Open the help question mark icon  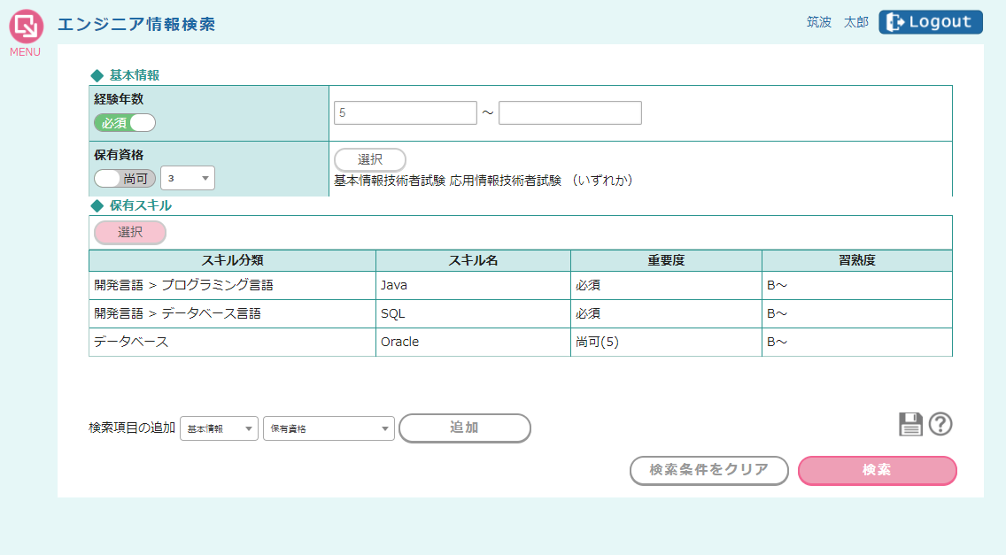(x=940, y=424)
